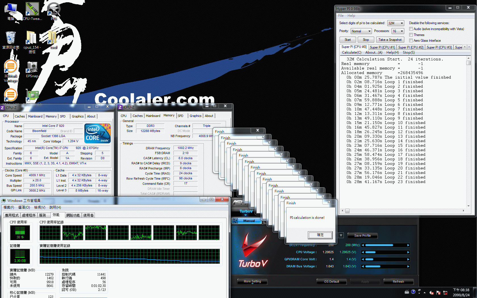The height and width of the screenshot is (298, 477).
Task: Launch the EPSnap camera shortcut
Action: [x=32, y=70]
